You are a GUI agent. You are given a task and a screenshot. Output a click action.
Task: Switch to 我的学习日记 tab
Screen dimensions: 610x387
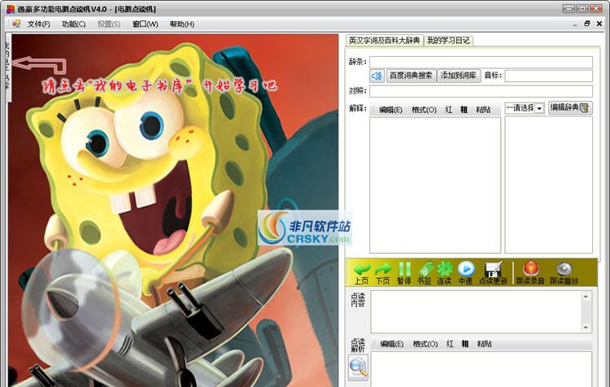[448, 41]
